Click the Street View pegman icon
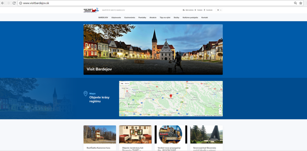 pos(220,105)
